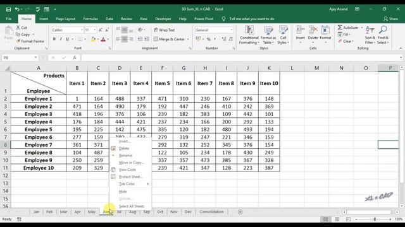Switch to the Jan sheet tab
The height and width of the screenshot is (227, 405).
[37, 212]
